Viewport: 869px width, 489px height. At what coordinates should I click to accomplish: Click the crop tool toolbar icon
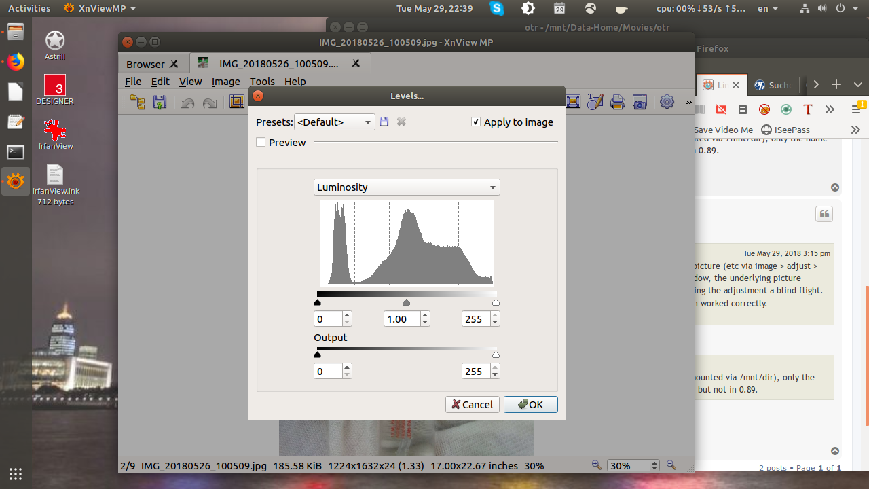[236, 103]
